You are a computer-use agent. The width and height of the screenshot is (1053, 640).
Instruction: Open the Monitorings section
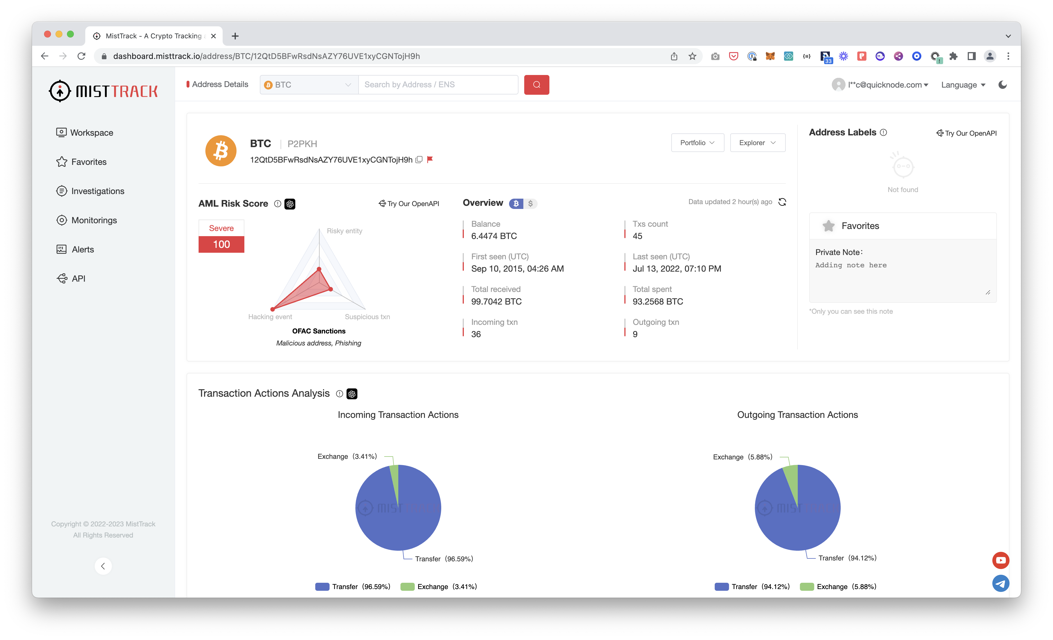pyautogui.click(x=86, y=220)
